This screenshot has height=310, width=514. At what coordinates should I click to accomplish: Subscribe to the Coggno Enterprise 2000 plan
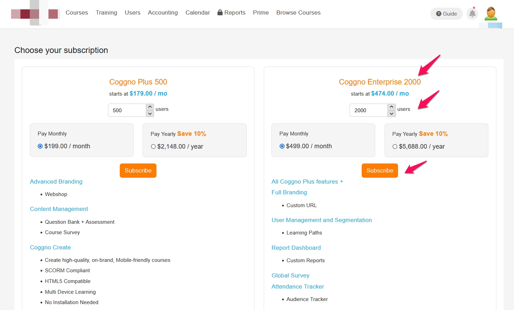(380, 170)
